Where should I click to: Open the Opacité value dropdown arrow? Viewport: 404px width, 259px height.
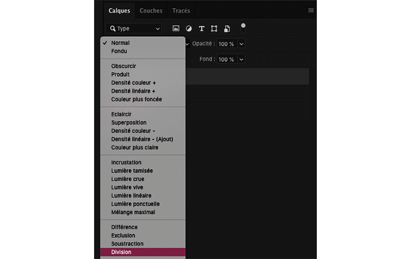241,44
